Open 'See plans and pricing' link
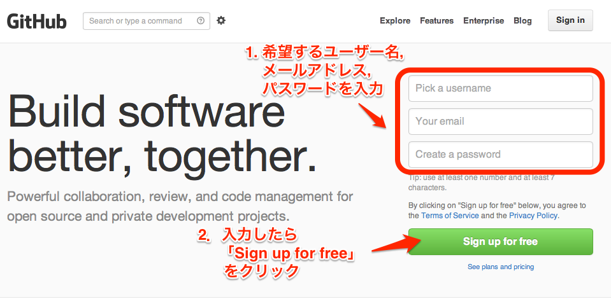Screen dimensions: 611x299 click(501, 267)
